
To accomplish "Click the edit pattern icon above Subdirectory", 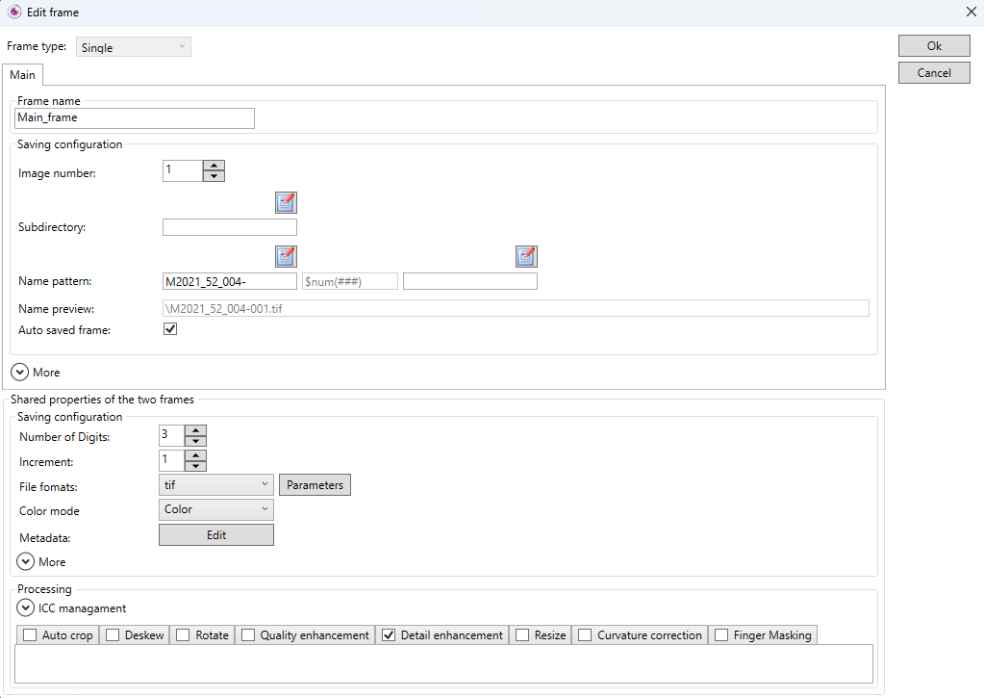I will click(x=285, y=202).
